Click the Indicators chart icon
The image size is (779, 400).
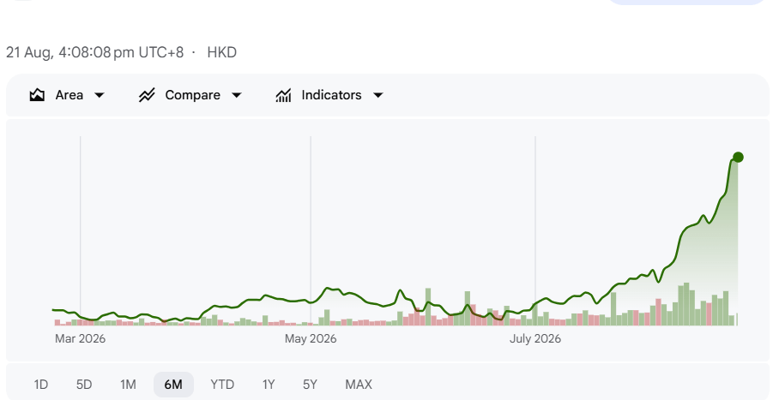click(283, 95)
